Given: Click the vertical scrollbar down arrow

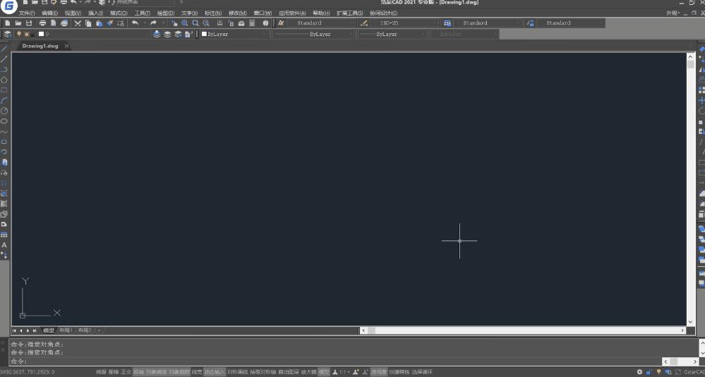Looking at the screenshot, I should [691, 322].
